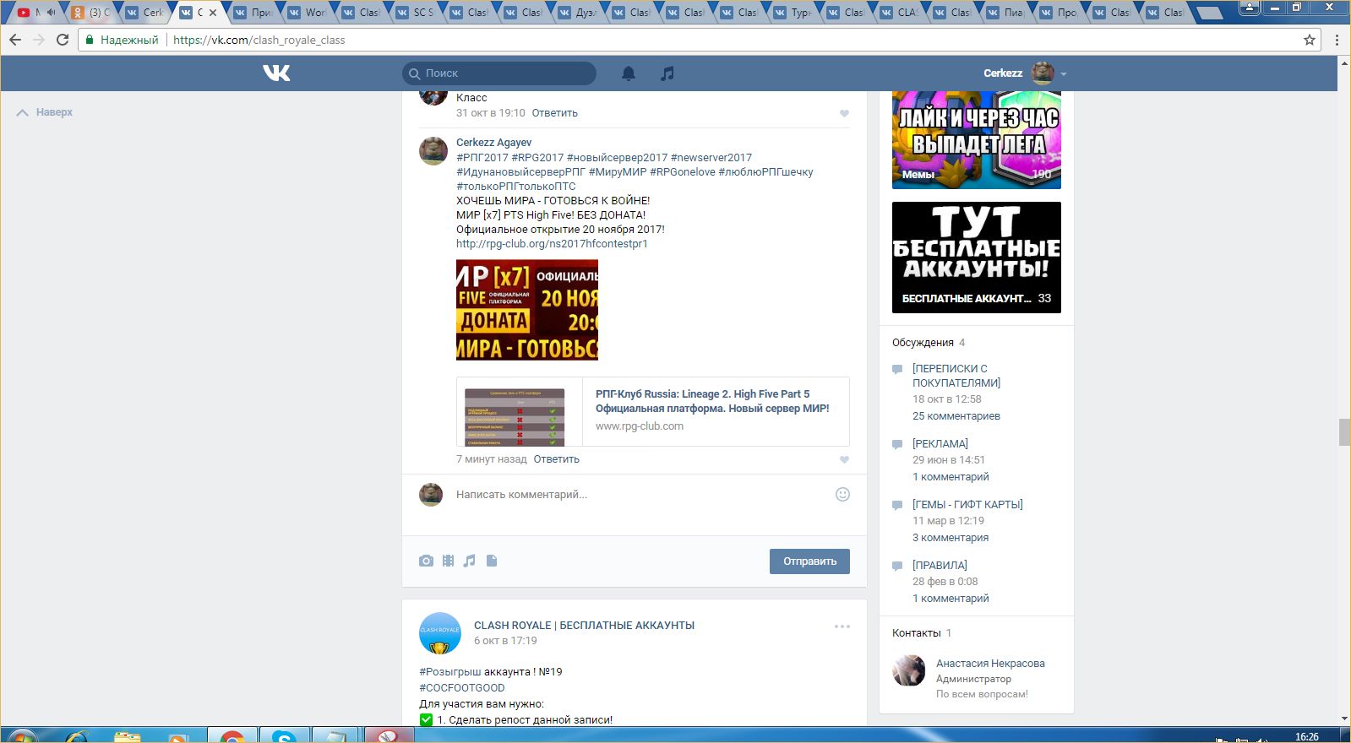Screen dimensions: 1351x743
Task: Attach a video using the film icon
Action: pyautogui.click(x=448, y=561)
